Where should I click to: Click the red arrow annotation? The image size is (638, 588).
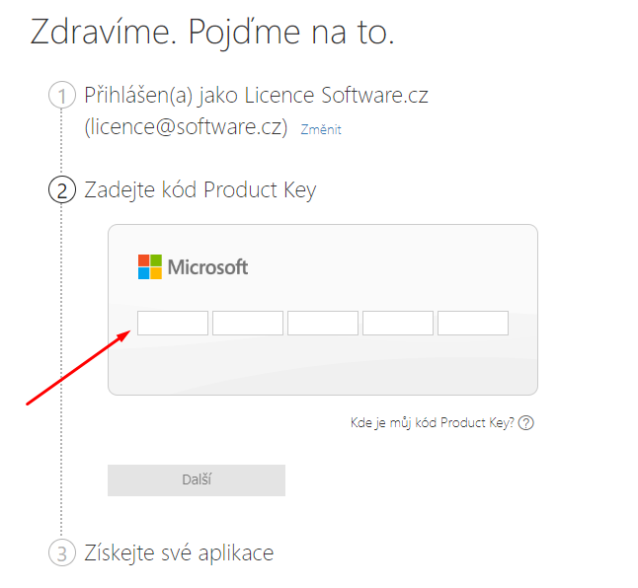(77, 368)
